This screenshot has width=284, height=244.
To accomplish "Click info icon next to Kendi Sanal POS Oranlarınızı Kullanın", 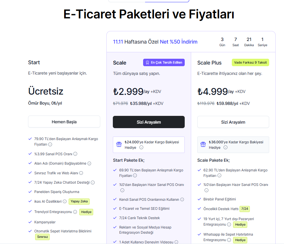I will 182,199.
